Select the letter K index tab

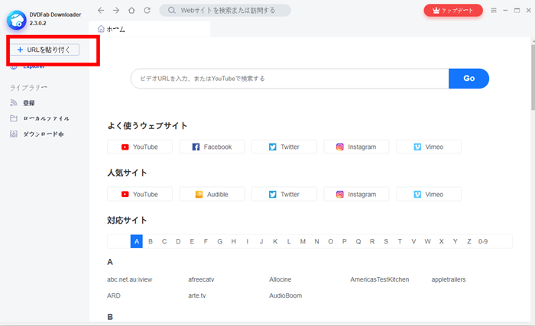pos(275,241)
